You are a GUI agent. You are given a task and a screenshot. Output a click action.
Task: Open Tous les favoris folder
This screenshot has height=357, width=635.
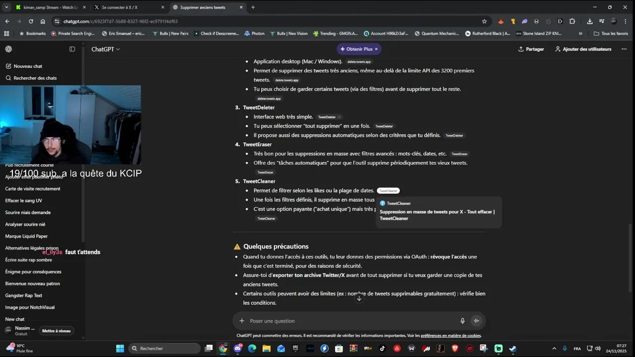pos(611,34)
